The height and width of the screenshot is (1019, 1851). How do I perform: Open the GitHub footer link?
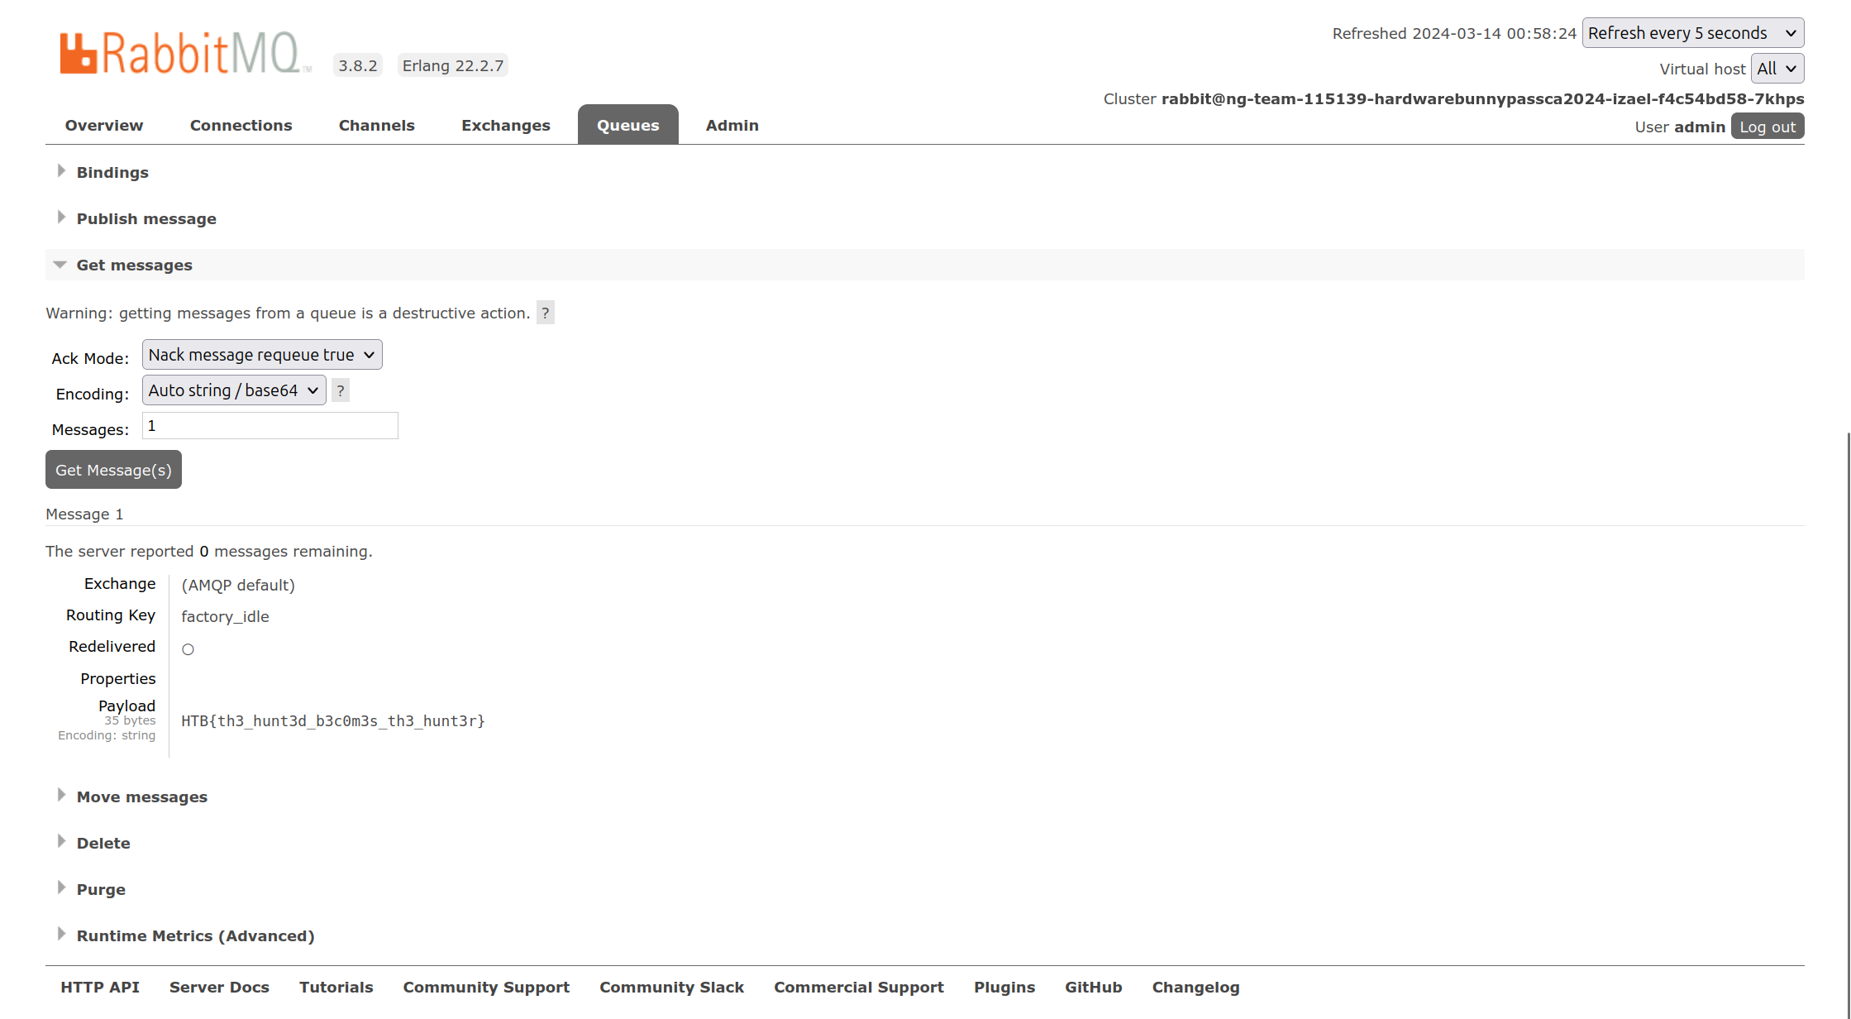pyautogui.click(x=1094, y=987)
